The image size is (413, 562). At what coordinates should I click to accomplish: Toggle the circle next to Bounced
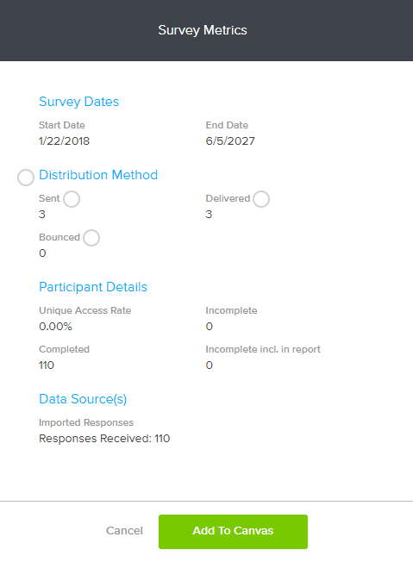click(91, 238)
